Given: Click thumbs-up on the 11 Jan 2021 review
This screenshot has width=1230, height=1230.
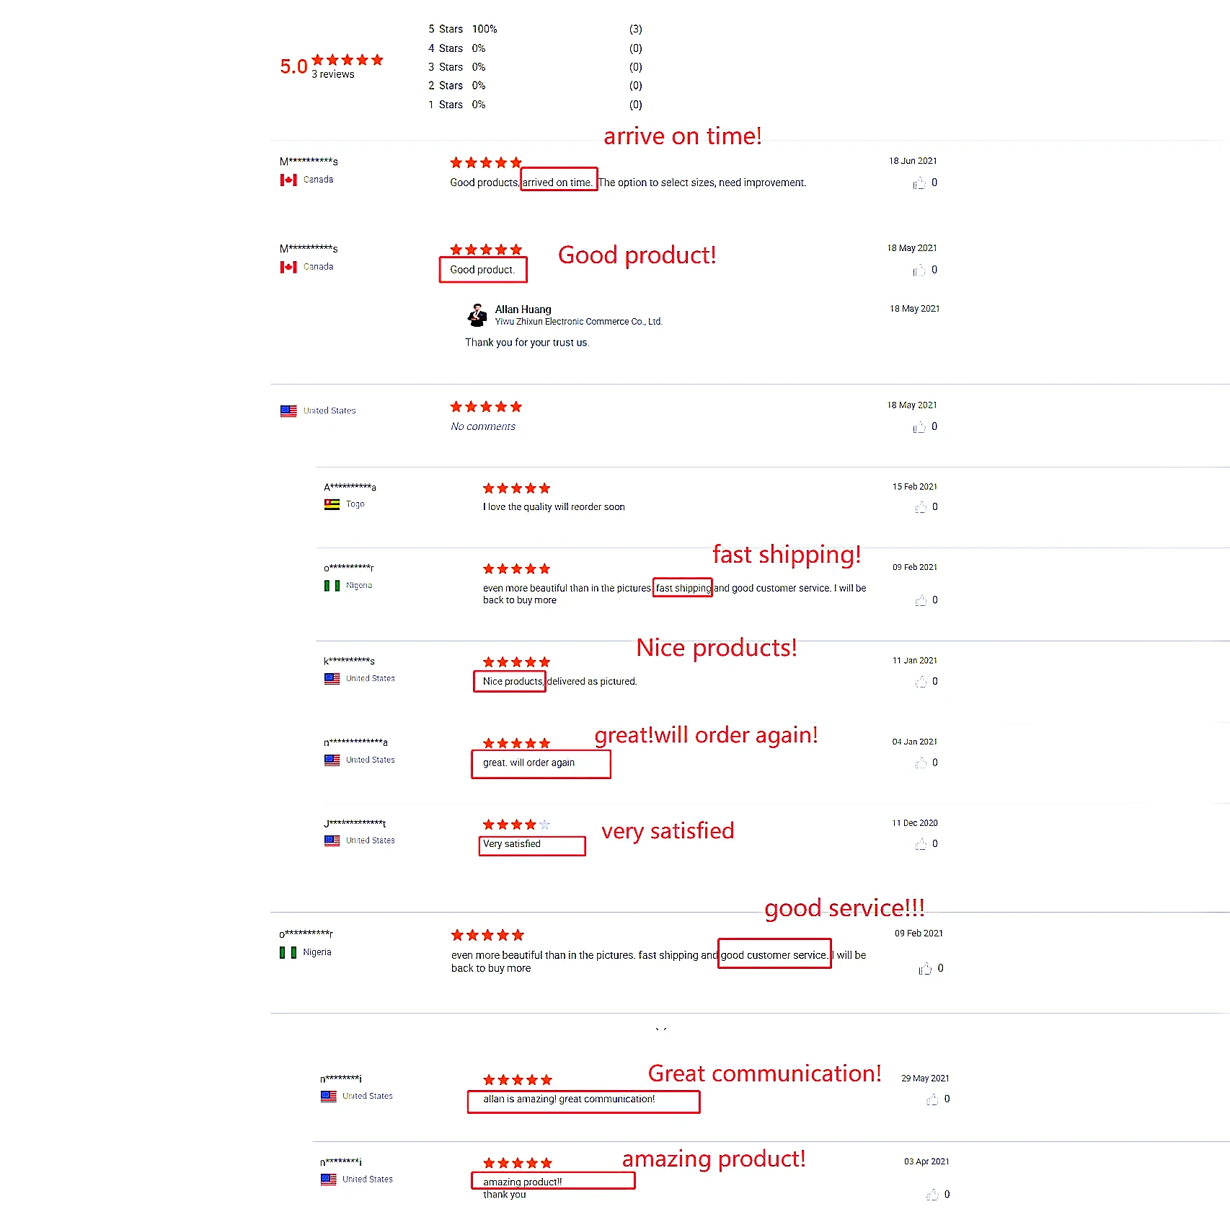Looking at the screenshot, I should (x=921, y=682).
